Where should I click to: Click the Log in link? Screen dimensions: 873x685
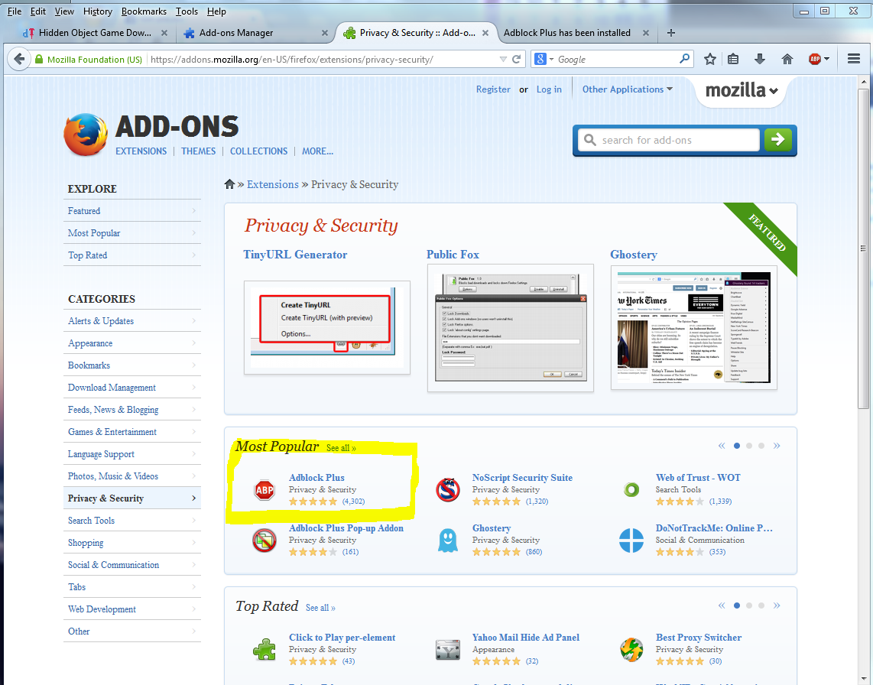tap(549, 89)
